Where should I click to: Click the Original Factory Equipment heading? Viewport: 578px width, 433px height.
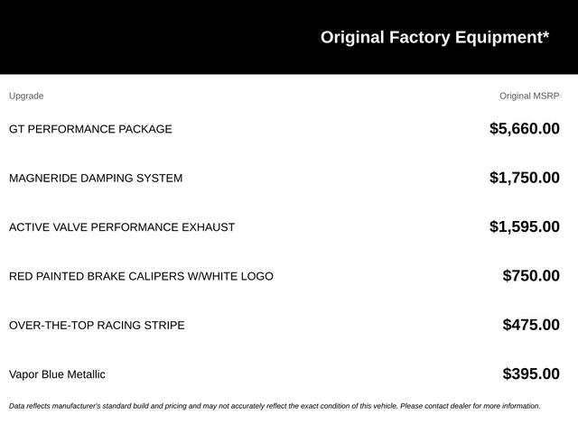pyautogui.click(x=434, y=38)
